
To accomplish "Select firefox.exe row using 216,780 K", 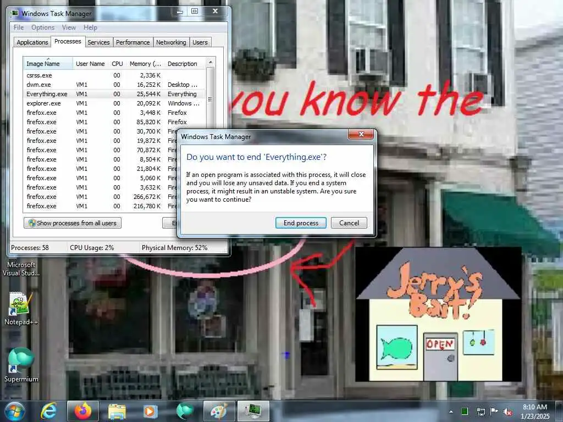I will click(x=101, y=206).
